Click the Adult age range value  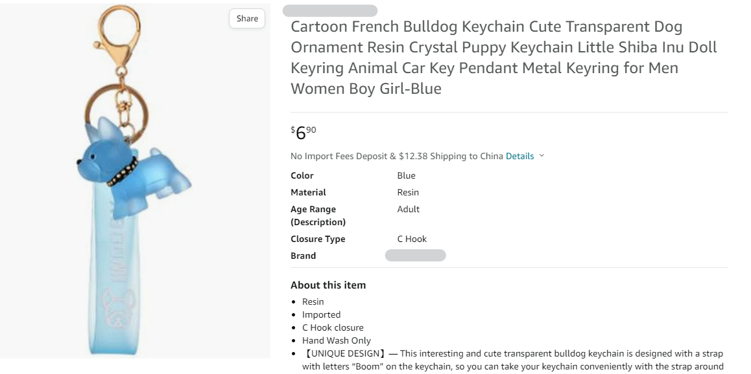408,209
